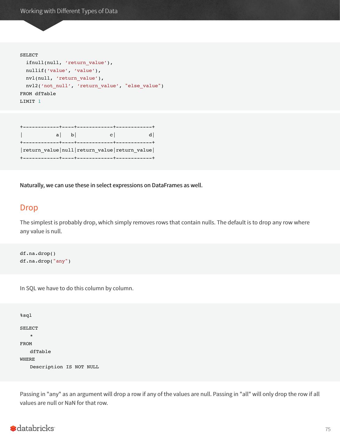Click the 'null' cell in output table

tap(68, 150)
